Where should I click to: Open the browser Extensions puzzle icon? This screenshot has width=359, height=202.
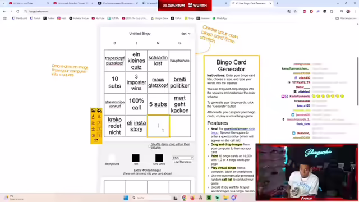point(332,11)
